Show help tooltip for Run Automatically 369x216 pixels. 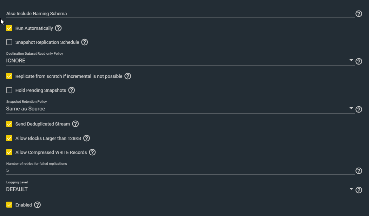click(x=58, y=28)
